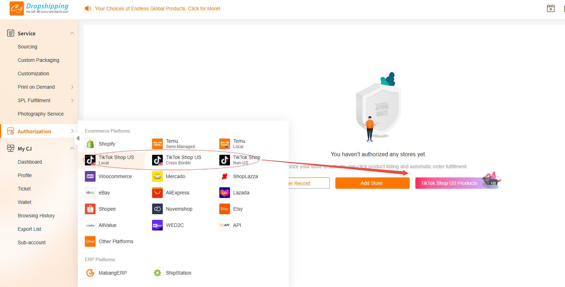Click the Shopee icon
The image size is (565, 287).
coord(90,209)
